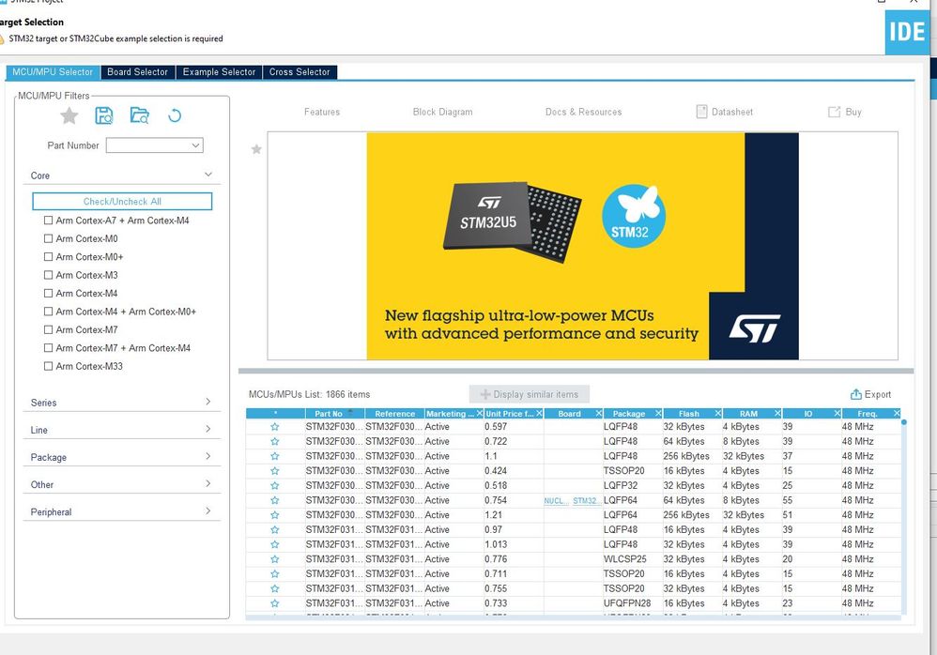Image resolution: width=937 pixels, height=655 pixels.
Task: Click Display similar items button
Action: [x=530, y=394]
